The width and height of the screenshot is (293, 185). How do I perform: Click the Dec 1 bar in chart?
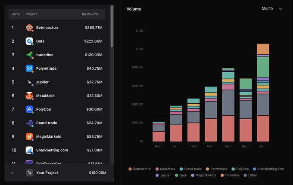159,132
